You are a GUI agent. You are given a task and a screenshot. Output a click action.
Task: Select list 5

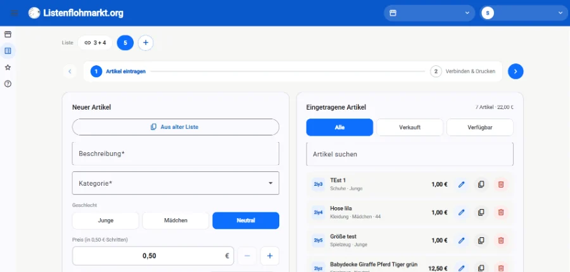[125, 42]
